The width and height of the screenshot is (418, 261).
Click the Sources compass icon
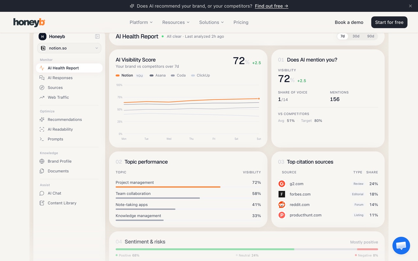click(42, 88)
